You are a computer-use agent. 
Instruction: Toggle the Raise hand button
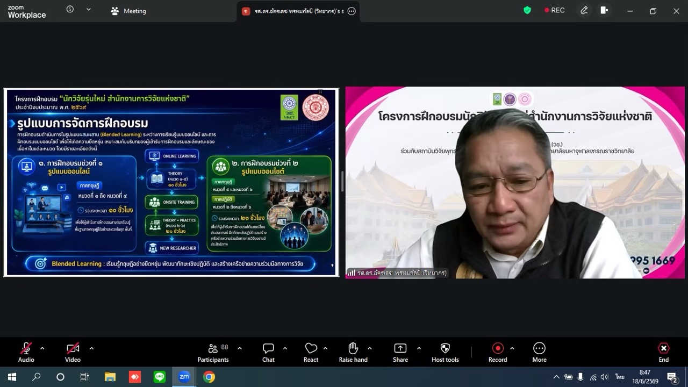tap(353, 352)
